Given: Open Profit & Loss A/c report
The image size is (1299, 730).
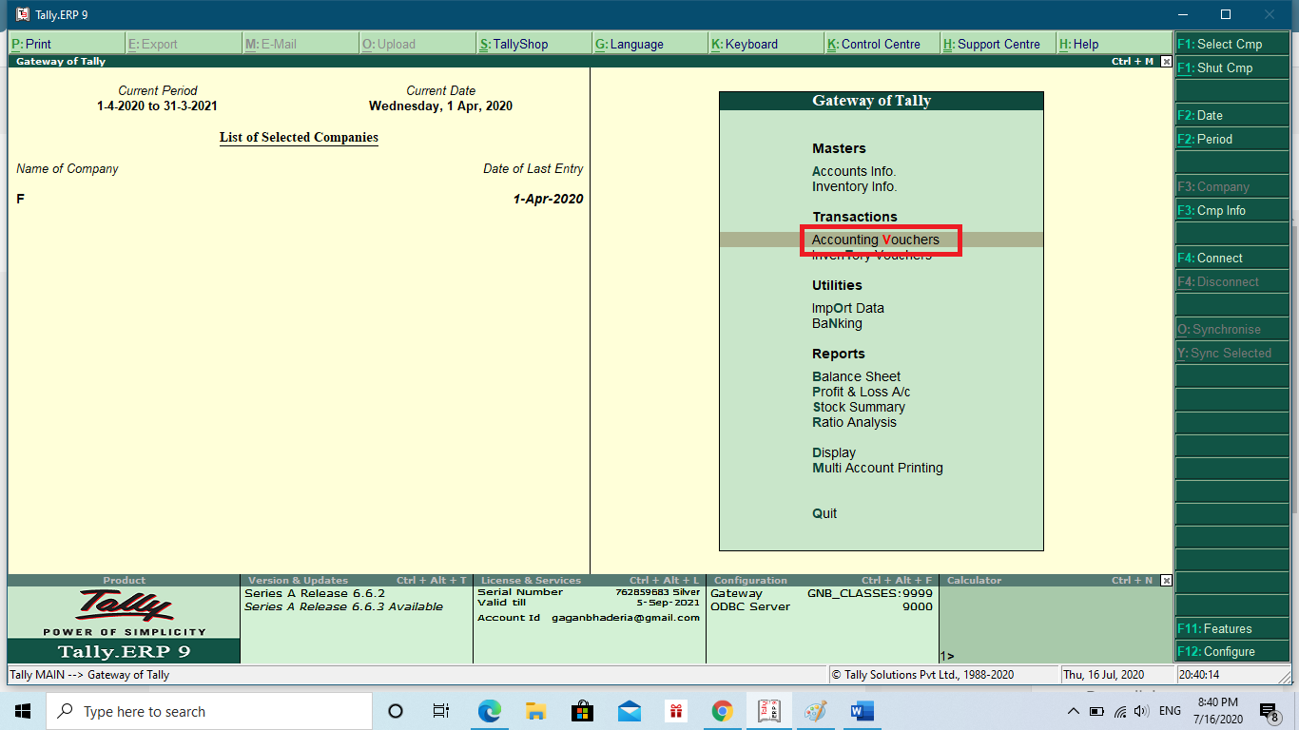Looking at the screenshot, I should tap(862, 392).
